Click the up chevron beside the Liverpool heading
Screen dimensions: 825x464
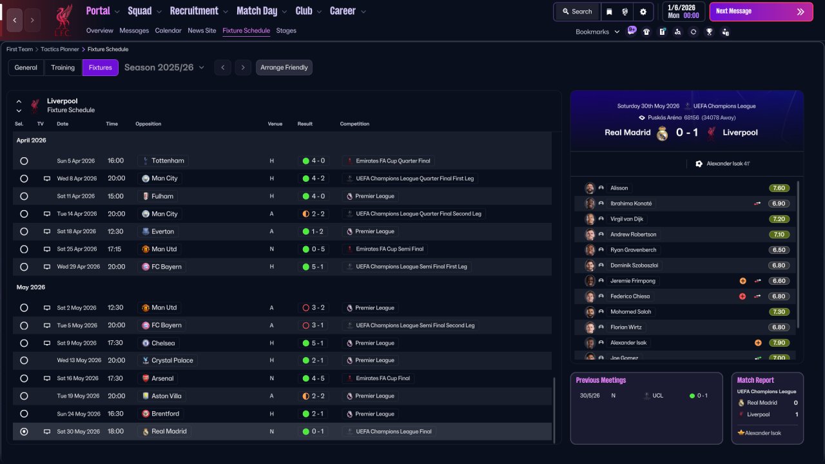pos(19,101)
